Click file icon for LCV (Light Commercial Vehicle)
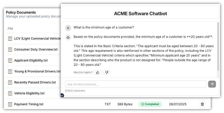This screenshot has height=113, width=224. pyautogui.click(x=10, y=39)
